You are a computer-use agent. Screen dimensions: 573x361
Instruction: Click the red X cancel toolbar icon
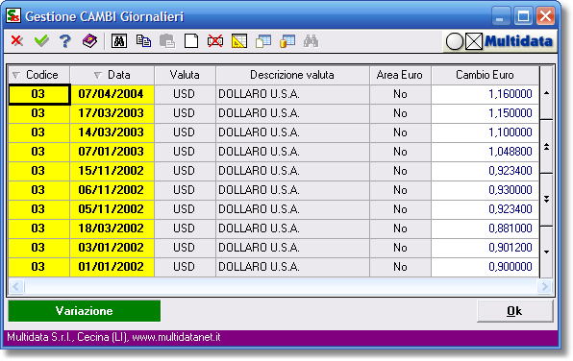click(x=16, y=41)
